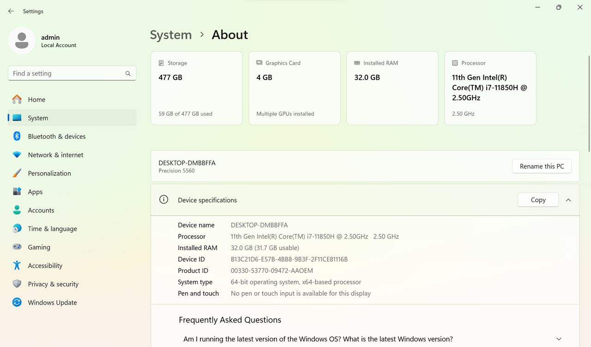
Task: Open Privacy & security settings
Action: 72,284
